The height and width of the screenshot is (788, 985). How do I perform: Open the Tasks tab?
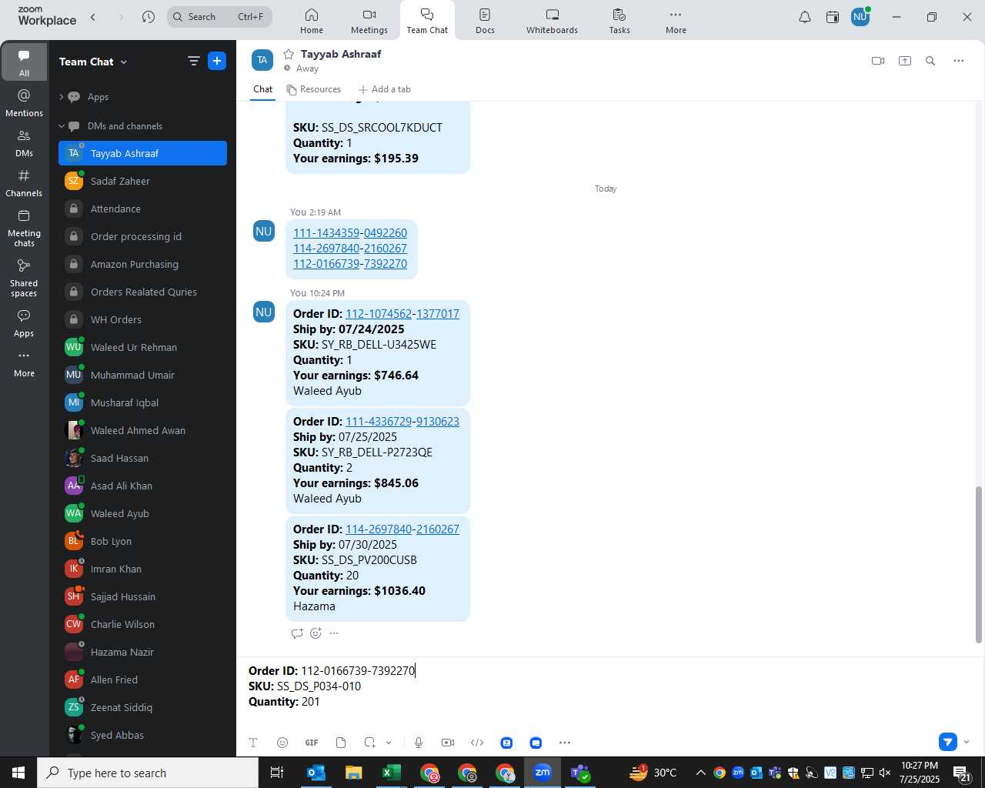(619, 21)
